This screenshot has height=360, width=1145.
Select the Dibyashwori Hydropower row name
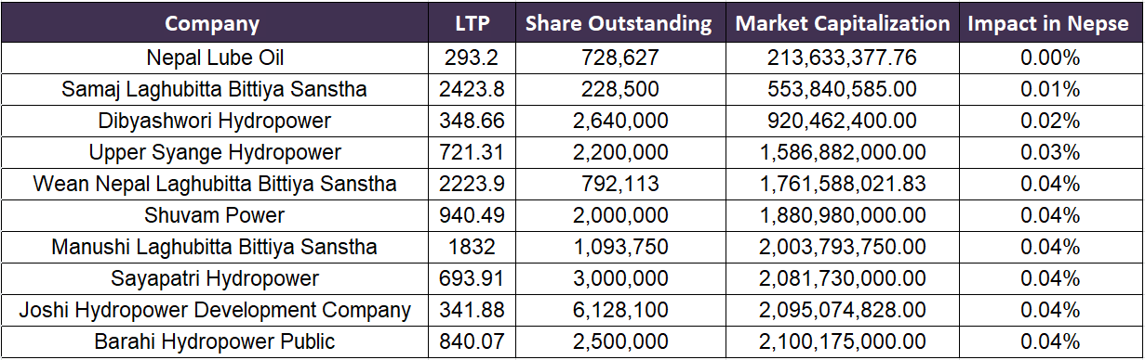pyautogui.click(x=215, y=122)
